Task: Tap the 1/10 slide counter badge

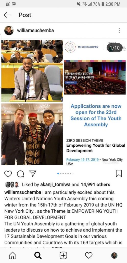Action: pos(115,48)
